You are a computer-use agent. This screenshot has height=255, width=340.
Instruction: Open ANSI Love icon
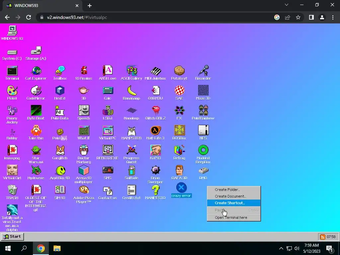(x=108, y=73)
